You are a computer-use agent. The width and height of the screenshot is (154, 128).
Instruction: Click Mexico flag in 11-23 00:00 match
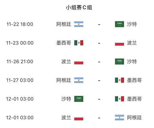pos(79,43)
